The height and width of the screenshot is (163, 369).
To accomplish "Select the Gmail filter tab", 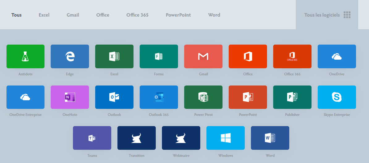I will pos(73,15).
